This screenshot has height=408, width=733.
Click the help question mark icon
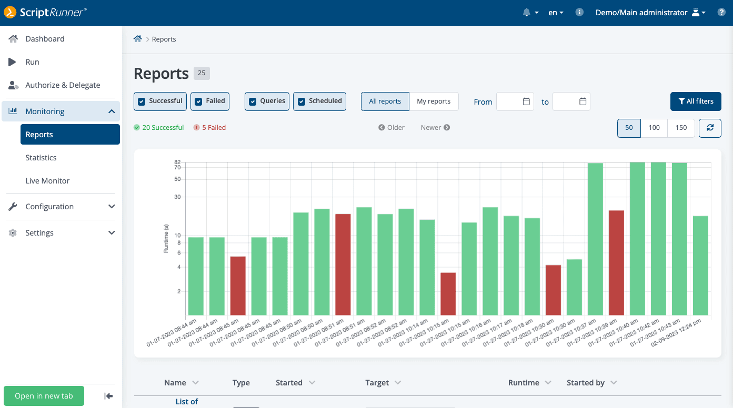(x=721, y=12)
